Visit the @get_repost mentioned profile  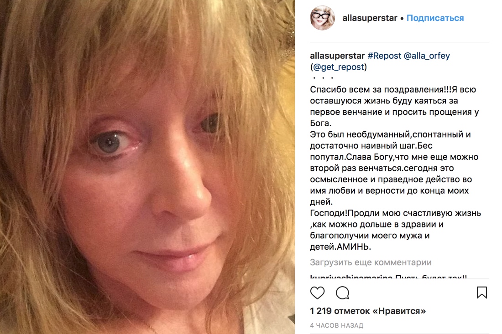point(339,67)
